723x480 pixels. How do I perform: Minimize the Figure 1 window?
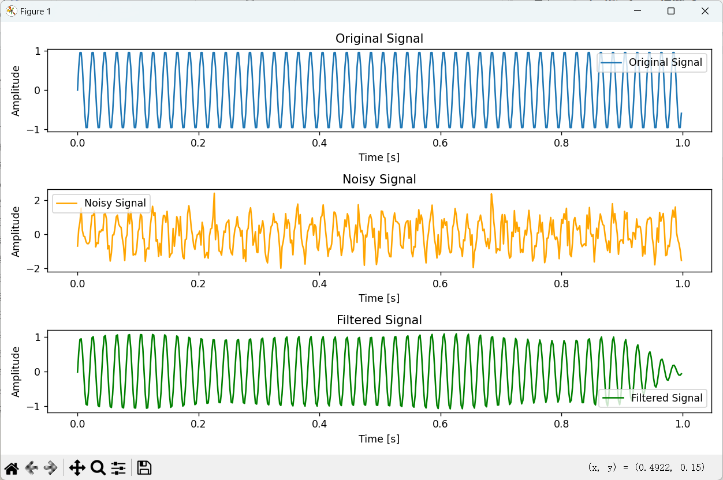tap(638, 11)
